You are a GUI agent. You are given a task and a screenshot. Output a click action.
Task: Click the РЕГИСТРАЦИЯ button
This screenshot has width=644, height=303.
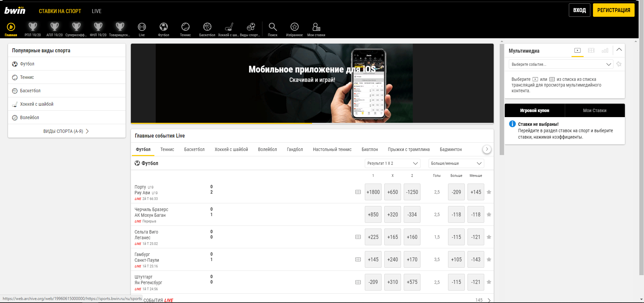[614, 10]
